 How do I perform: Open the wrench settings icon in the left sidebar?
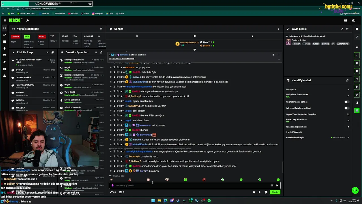coord(5,62)
